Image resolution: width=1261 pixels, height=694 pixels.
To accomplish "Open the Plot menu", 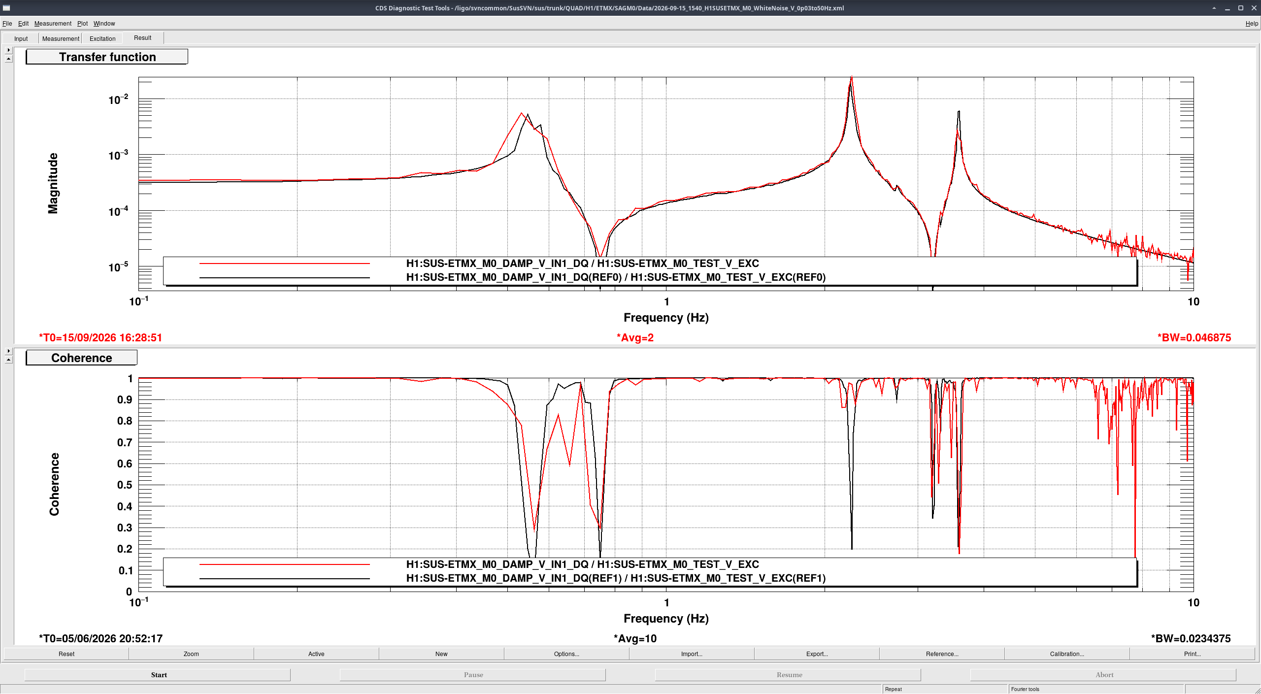I will [x=82, y=23].
